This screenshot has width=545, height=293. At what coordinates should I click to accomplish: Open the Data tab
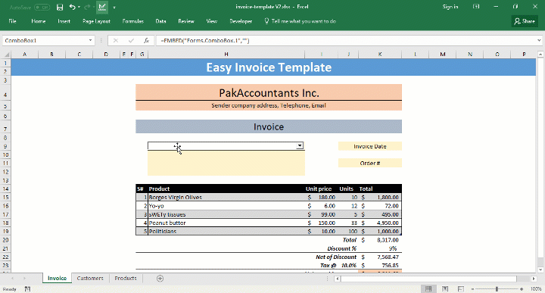pyautogui.click(x=160, y=21)
